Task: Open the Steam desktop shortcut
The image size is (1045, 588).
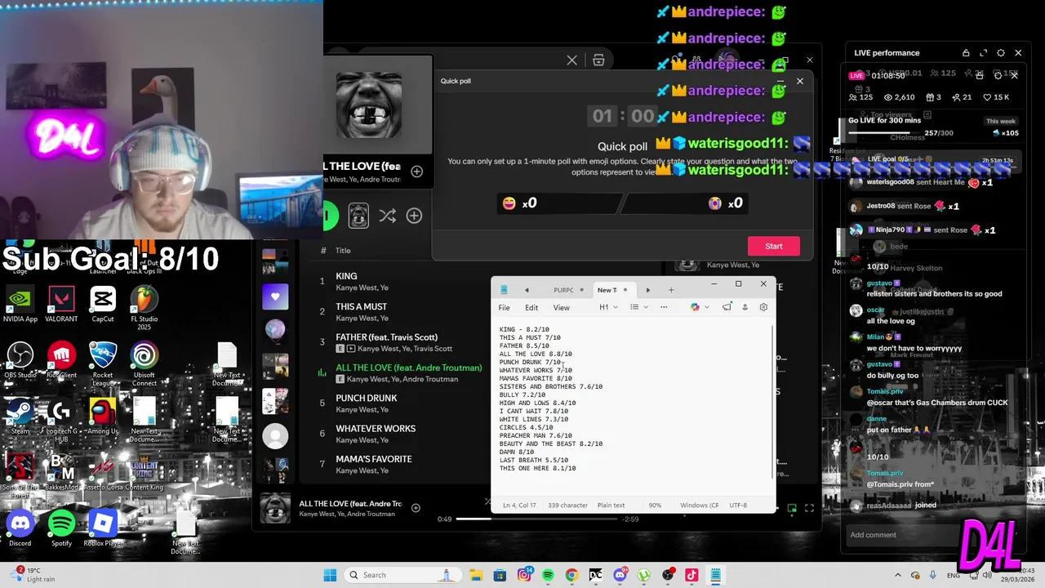Action: pyautogui.click(x=20, y=416)
